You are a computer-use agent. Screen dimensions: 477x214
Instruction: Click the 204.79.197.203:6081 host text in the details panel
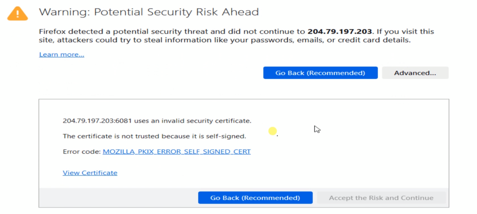tap(97, 121)
